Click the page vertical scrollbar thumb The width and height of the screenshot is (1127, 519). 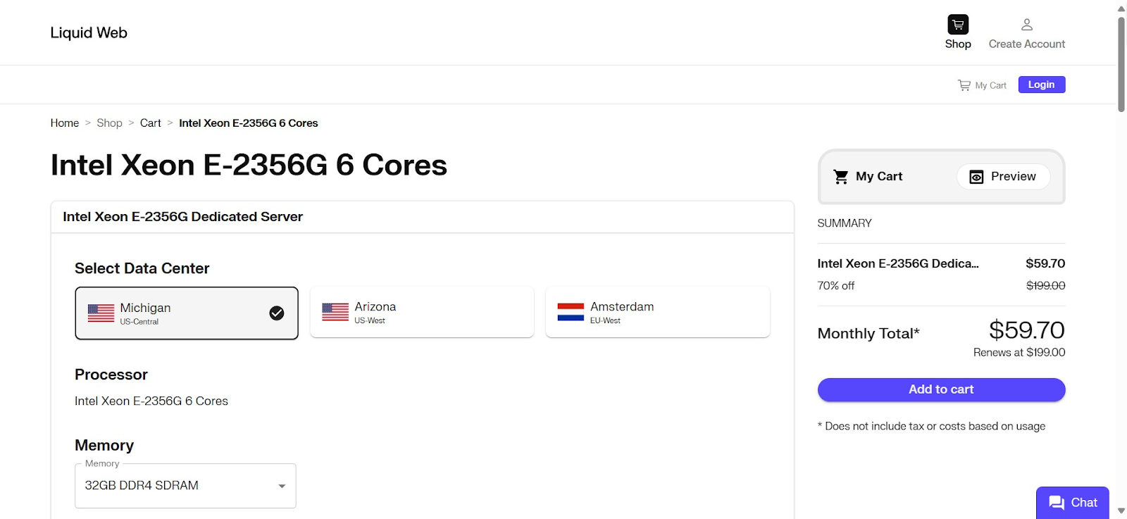(1121, 65)
